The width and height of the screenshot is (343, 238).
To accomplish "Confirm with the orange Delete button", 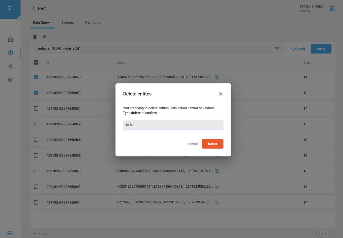I will pyautogui.click(x=212, y=144).
